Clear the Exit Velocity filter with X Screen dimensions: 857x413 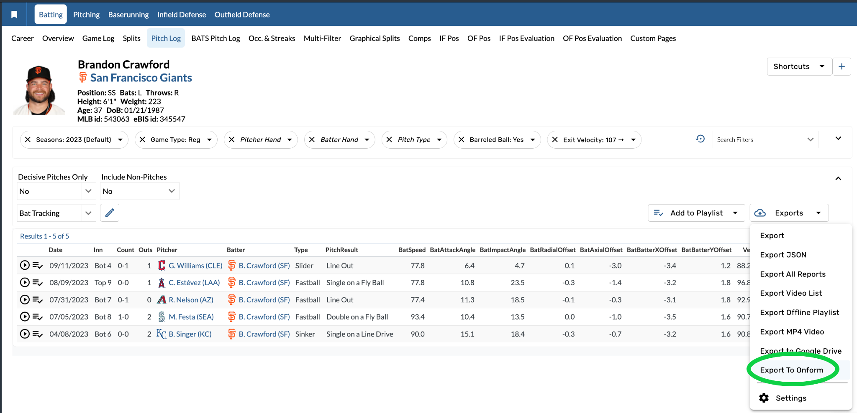555,140
